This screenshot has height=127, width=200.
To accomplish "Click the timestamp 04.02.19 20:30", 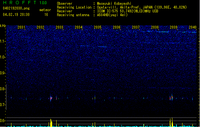I will [16, 15].
